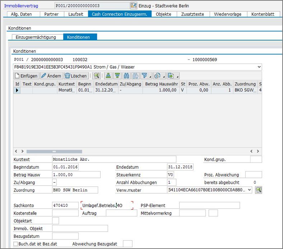The image size is (283, 249).
Task: Click into the Sachkonto input field
Action: pyautogui.click(x=65, y=206)
